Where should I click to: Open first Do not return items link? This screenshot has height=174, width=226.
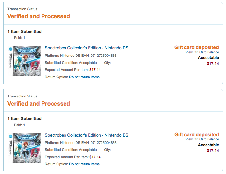84,77
